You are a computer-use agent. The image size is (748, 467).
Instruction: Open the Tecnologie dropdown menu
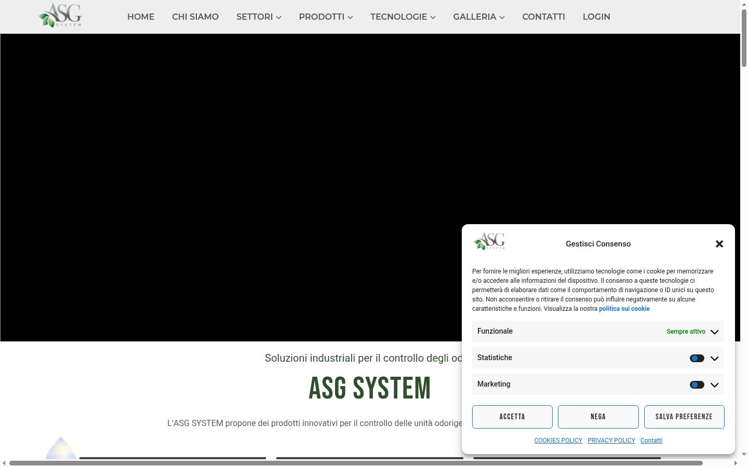point(403,17)
